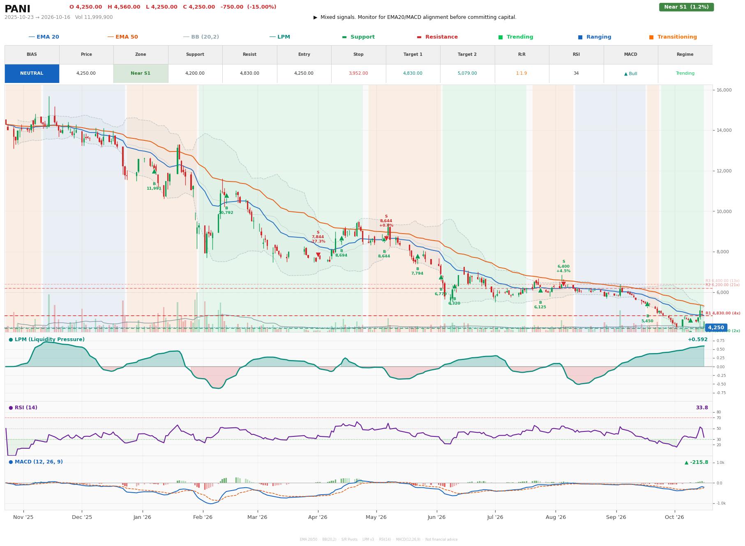Click the -215.8 MACD reading
The image size is (745, 546).
(697, 462)
